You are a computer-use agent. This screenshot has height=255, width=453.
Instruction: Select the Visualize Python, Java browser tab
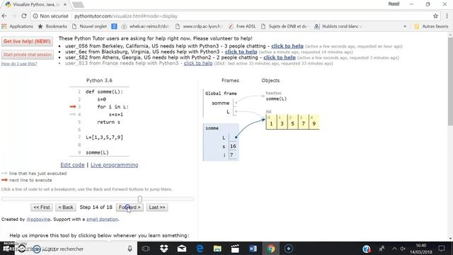[x=35, y=5]
